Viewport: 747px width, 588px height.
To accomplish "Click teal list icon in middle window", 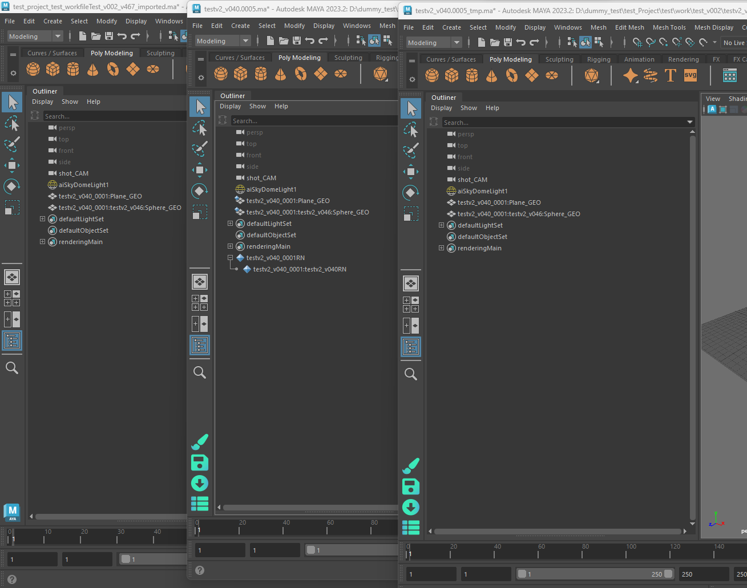I will point(200,503).
